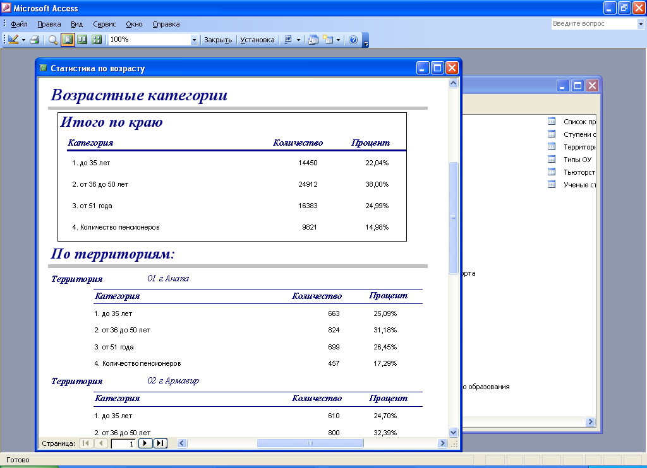Show the Database Window via its toolbar icon
The height and width of the screenshot is (468, 647).
point(313,40)
